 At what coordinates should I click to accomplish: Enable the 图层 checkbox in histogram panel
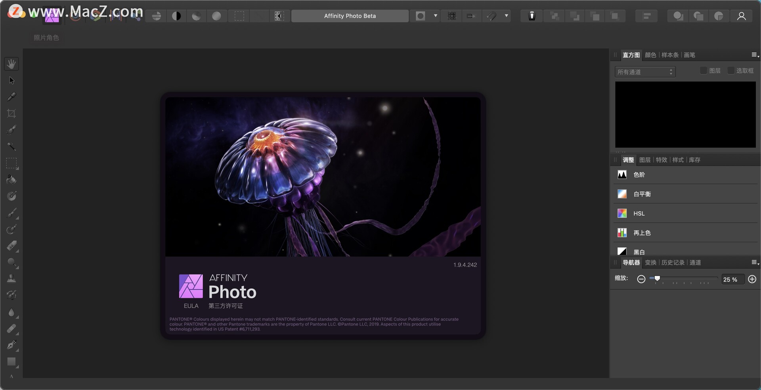[x=704, y=70]
